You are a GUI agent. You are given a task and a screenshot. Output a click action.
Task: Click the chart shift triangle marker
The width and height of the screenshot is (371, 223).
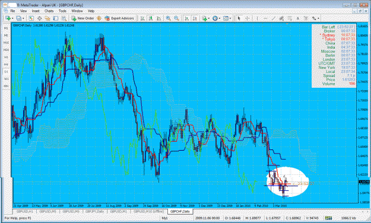click(287, 24)
